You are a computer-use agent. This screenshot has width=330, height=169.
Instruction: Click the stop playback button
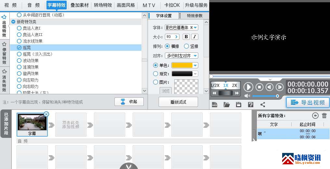click(259, 87)
